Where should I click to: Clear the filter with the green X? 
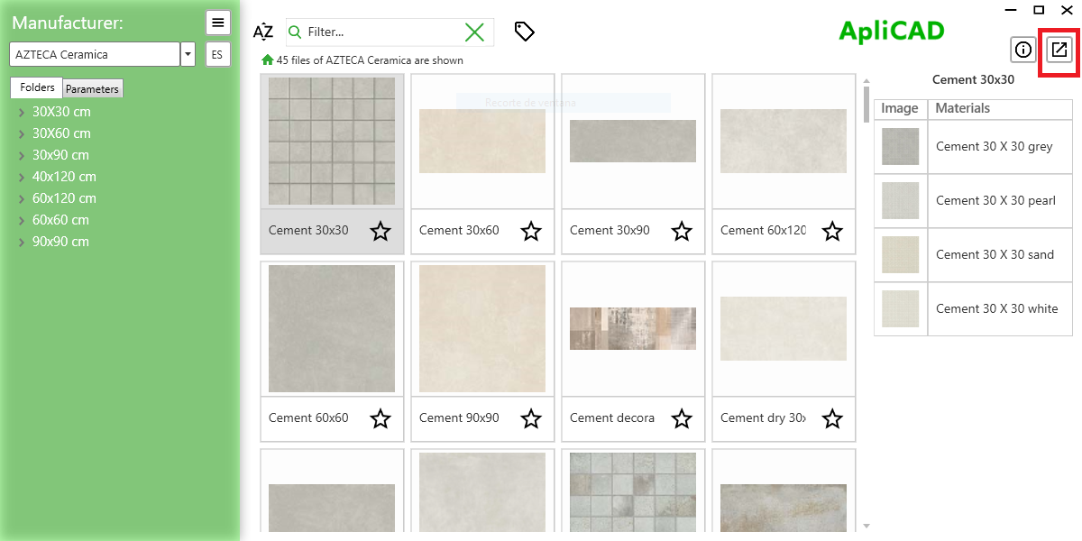475,32
